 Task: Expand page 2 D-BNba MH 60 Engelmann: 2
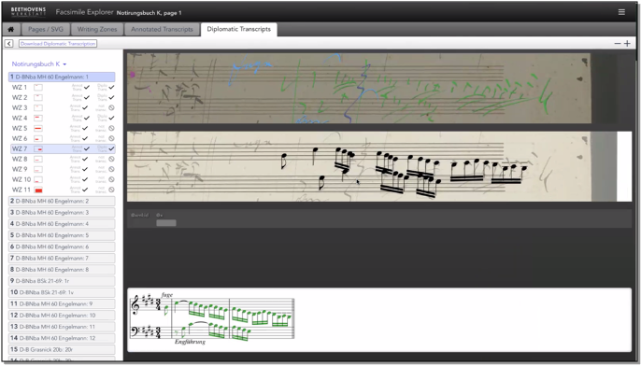click(62, 201)
